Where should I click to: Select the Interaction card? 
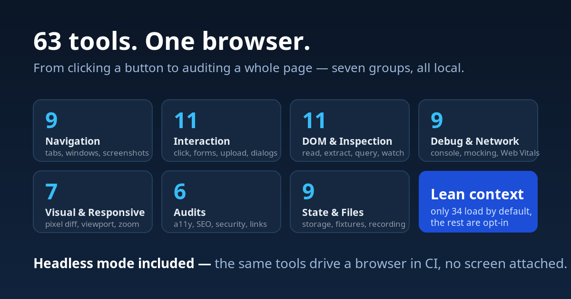tap(221, 131)
